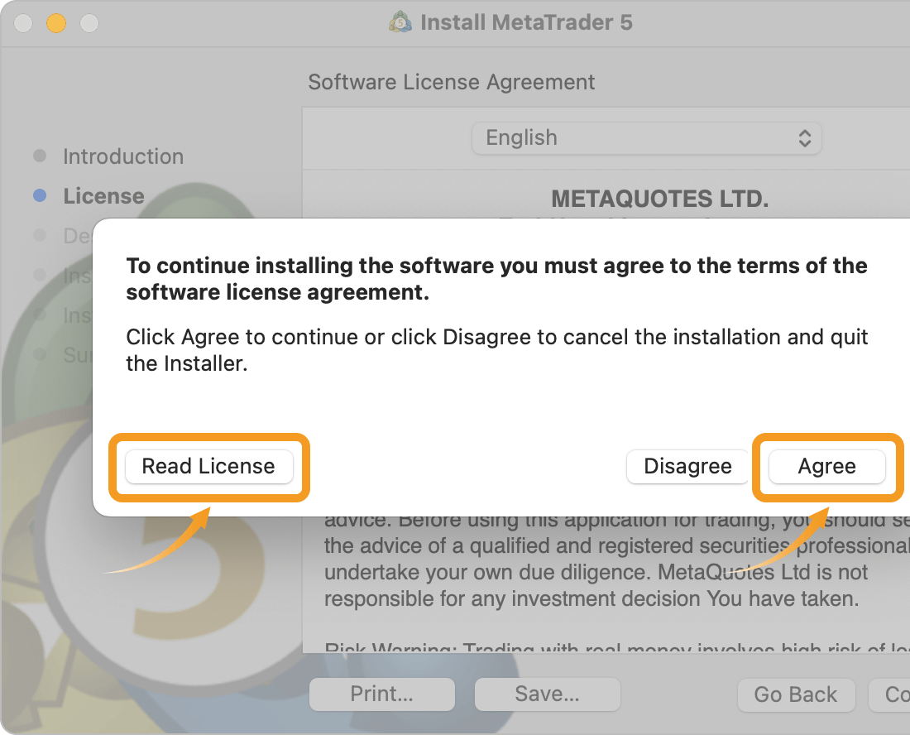Click the Software License Agreement heading

451,82
